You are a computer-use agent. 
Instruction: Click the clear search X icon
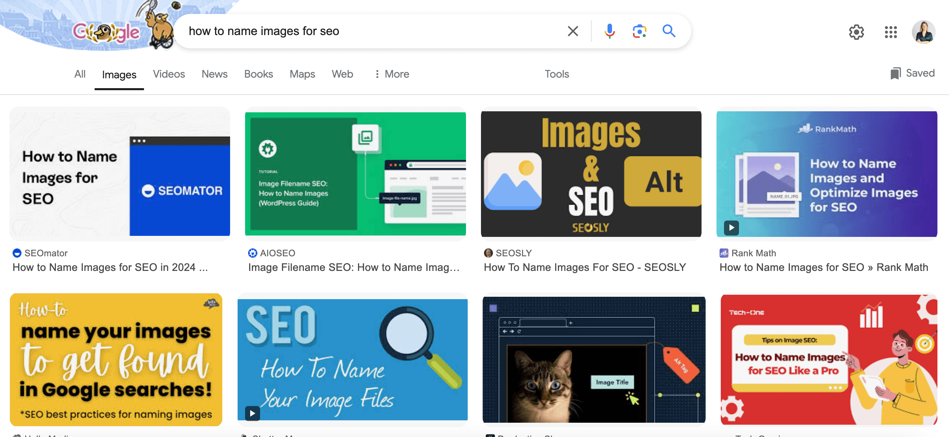572,31
